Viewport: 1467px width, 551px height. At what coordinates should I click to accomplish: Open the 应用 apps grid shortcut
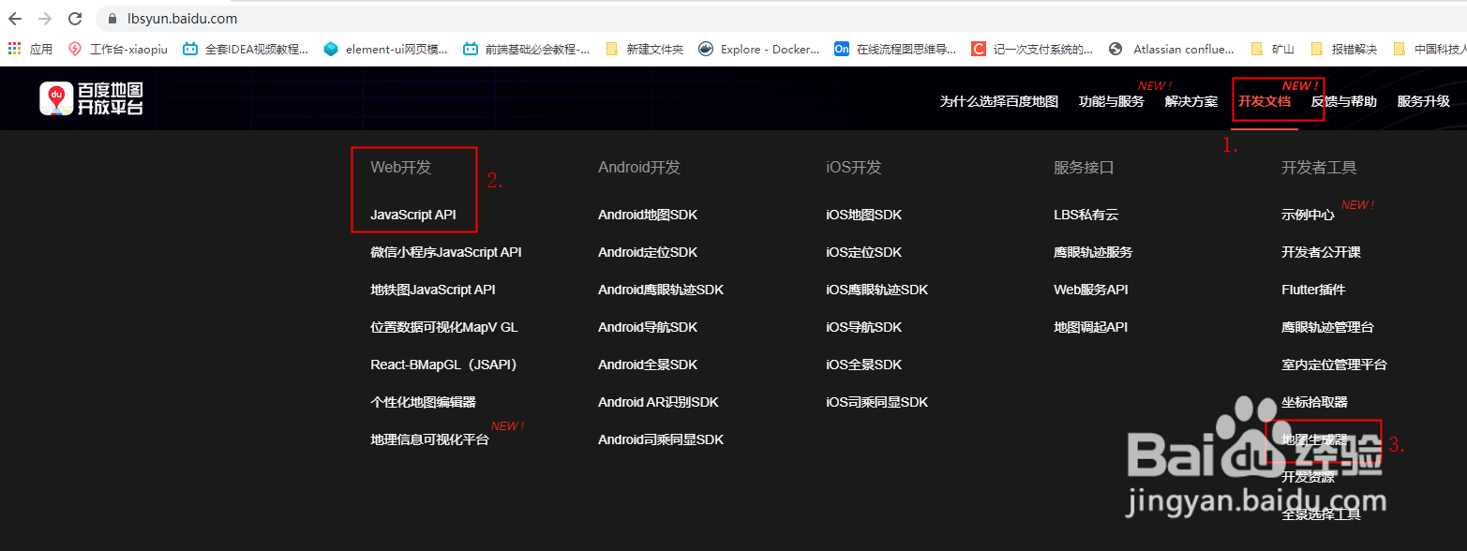pos(31,49)
